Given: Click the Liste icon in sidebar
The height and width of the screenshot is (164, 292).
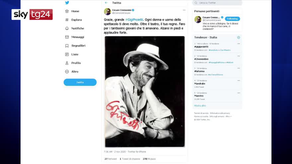Looking at the screenshot, I should pyautogui.click(x=67, y=54).
